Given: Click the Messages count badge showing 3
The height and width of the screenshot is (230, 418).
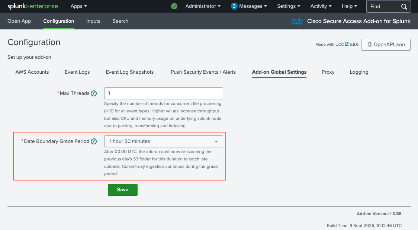Looking at the screenshot, I should click(x=234, y=6).
